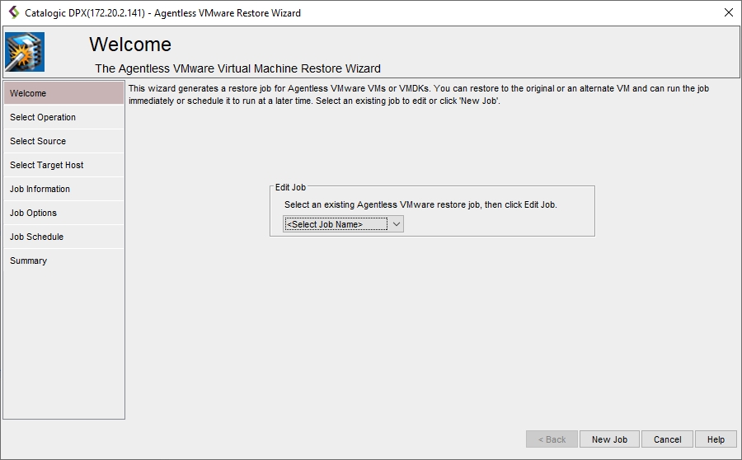Click the Catalogic DPX logo in title bar
The image size is (742, 460).
[13, 12]
